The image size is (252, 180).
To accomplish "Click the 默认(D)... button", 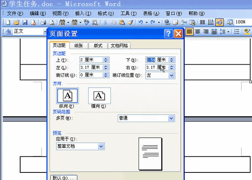I will 64,177.
